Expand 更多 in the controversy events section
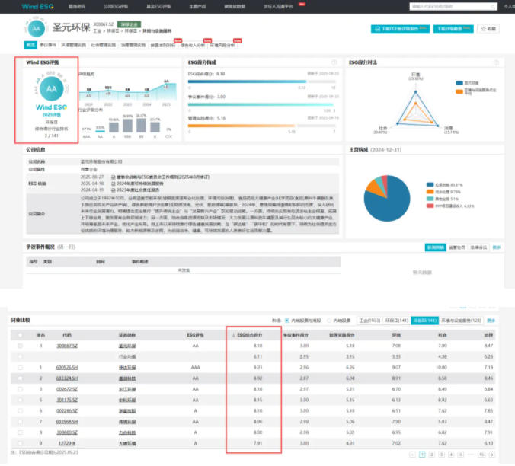 (497, 247)
